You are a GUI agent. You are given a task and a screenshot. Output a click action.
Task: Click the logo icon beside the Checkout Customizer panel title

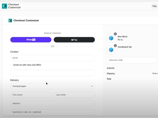10,20
